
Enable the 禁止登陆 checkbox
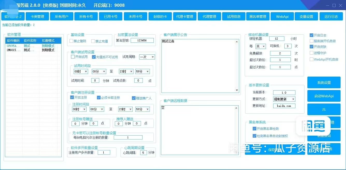pos(72,41)
